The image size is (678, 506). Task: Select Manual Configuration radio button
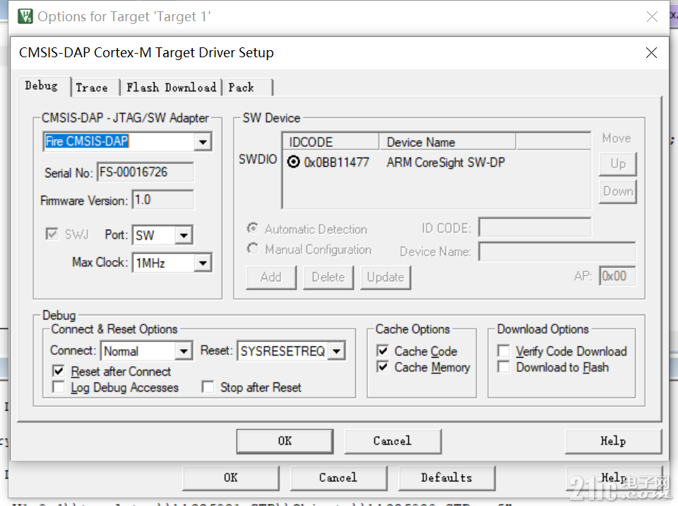[x=253, y=249]
